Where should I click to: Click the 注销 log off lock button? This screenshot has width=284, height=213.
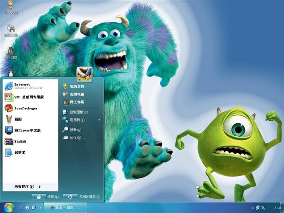[39, 197]
